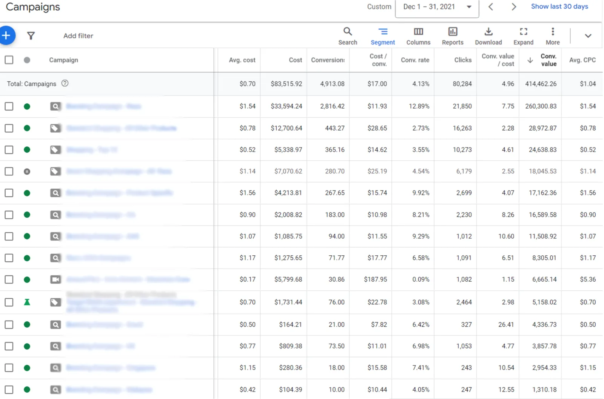Click the blue plus new campaign button
Image resolution: width=604 pixels, height=399 pixels.
6,35
